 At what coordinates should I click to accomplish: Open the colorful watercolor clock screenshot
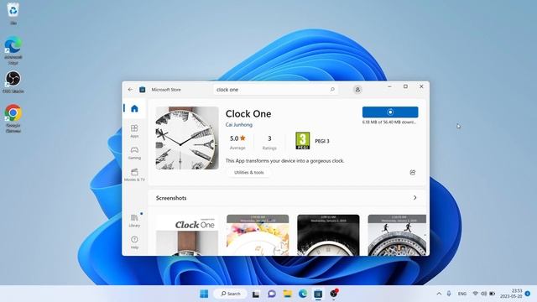coord(258,235)
